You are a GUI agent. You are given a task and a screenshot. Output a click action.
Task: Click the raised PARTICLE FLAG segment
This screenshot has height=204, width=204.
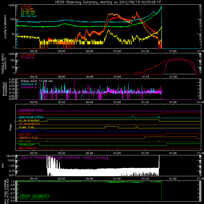pos(170,137)
